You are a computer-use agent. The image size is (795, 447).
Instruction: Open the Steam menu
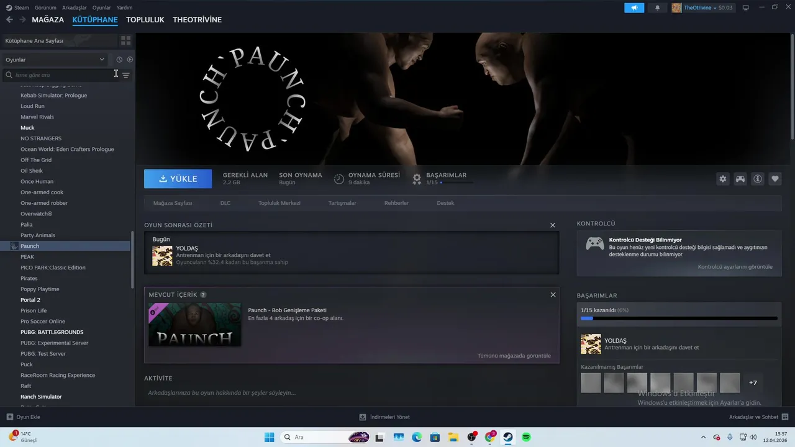tap(17, 7)
